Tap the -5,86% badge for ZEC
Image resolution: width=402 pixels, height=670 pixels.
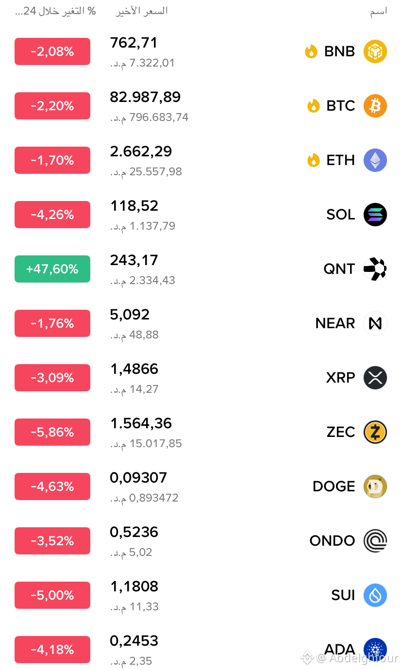(x=52, y=432)
